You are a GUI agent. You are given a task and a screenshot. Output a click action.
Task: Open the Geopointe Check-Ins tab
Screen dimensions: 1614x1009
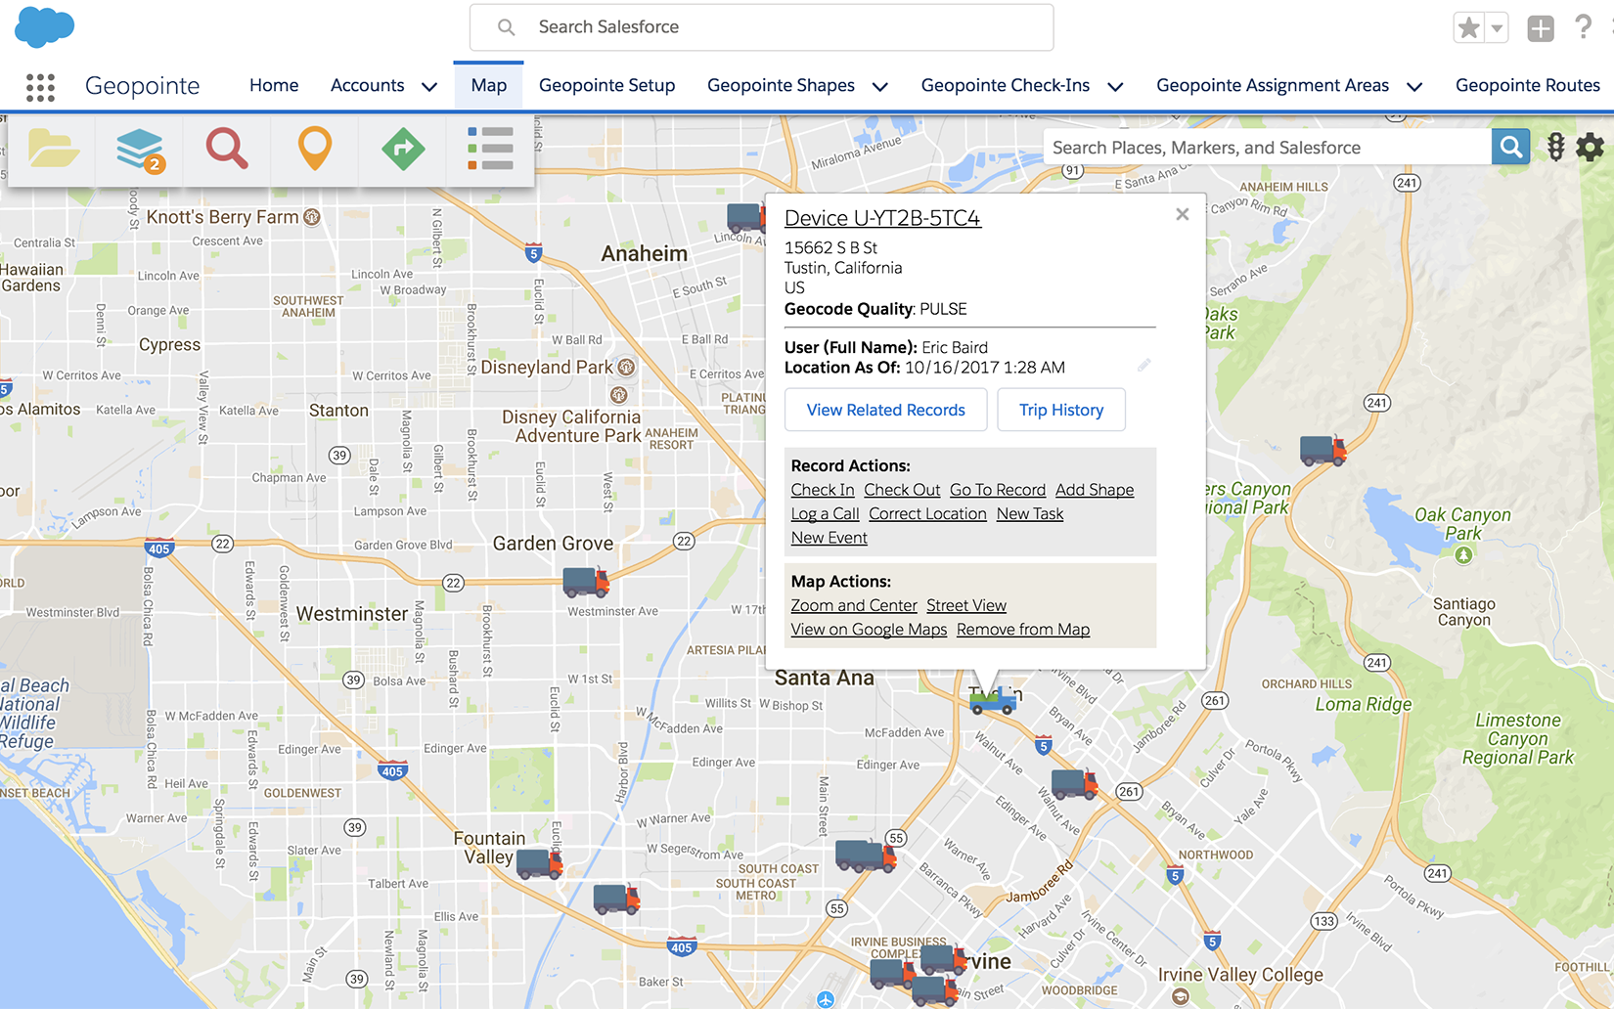point(1006,85)
